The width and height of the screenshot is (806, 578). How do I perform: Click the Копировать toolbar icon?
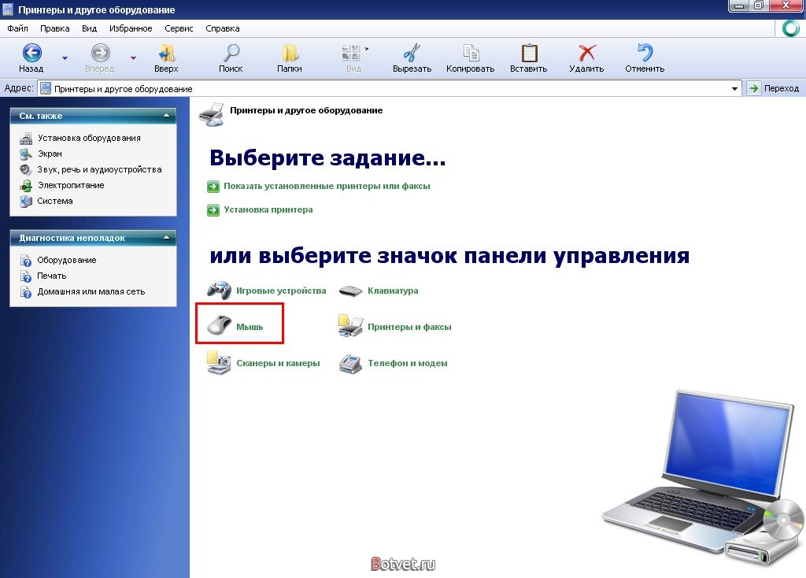471,53
